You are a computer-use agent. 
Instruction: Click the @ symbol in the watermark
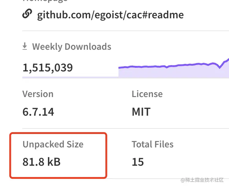click(182, 180)
